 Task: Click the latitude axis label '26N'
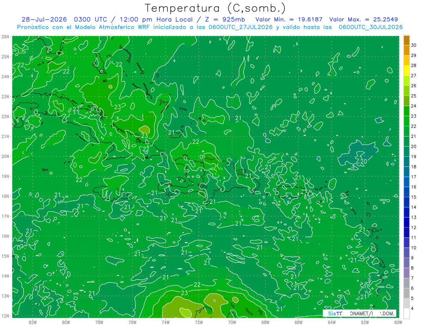pyautogui.click(x=5, y=37)
